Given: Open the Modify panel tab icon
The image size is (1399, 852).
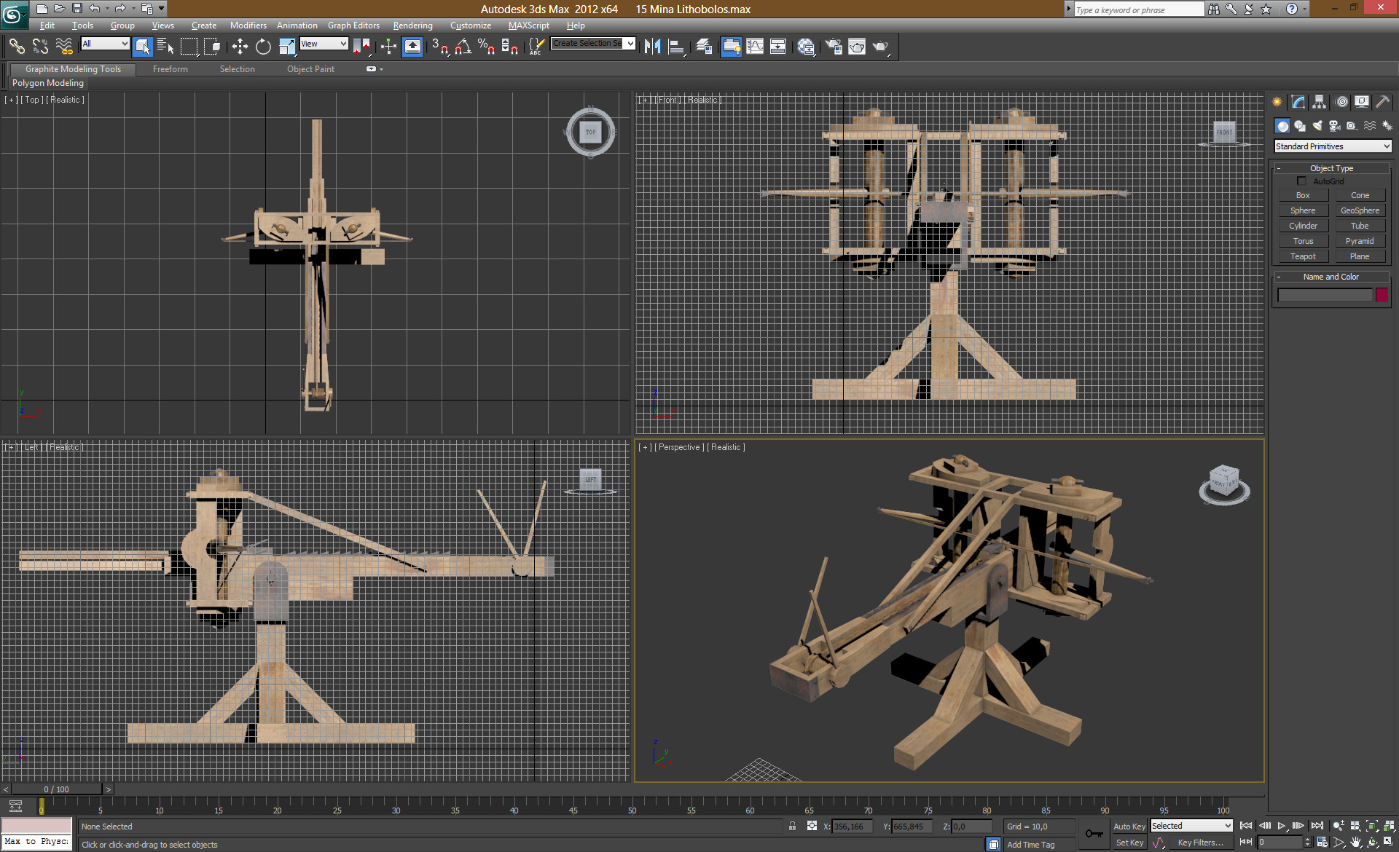Looking at the screenshot, I should pyautogui.click(x=1298, y=102).
